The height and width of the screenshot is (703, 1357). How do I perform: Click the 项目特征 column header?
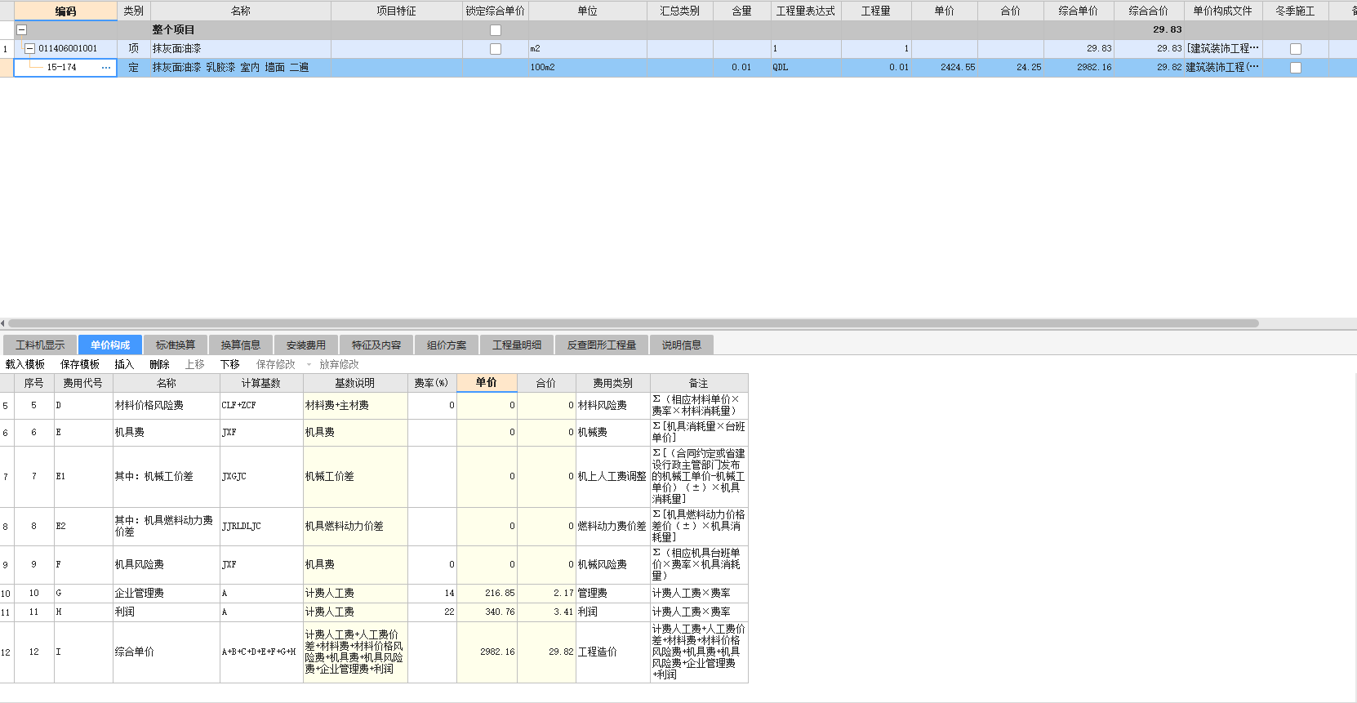(396, 11)
